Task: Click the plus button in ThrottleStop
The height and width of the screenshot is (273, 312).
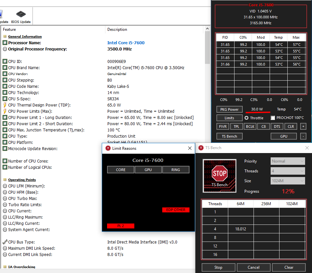Action: (x=303, y=126)
